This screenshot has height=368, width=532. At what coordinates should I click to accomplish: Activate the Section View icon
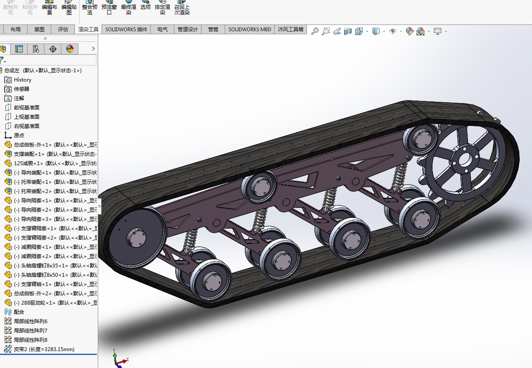click(348, 31)
